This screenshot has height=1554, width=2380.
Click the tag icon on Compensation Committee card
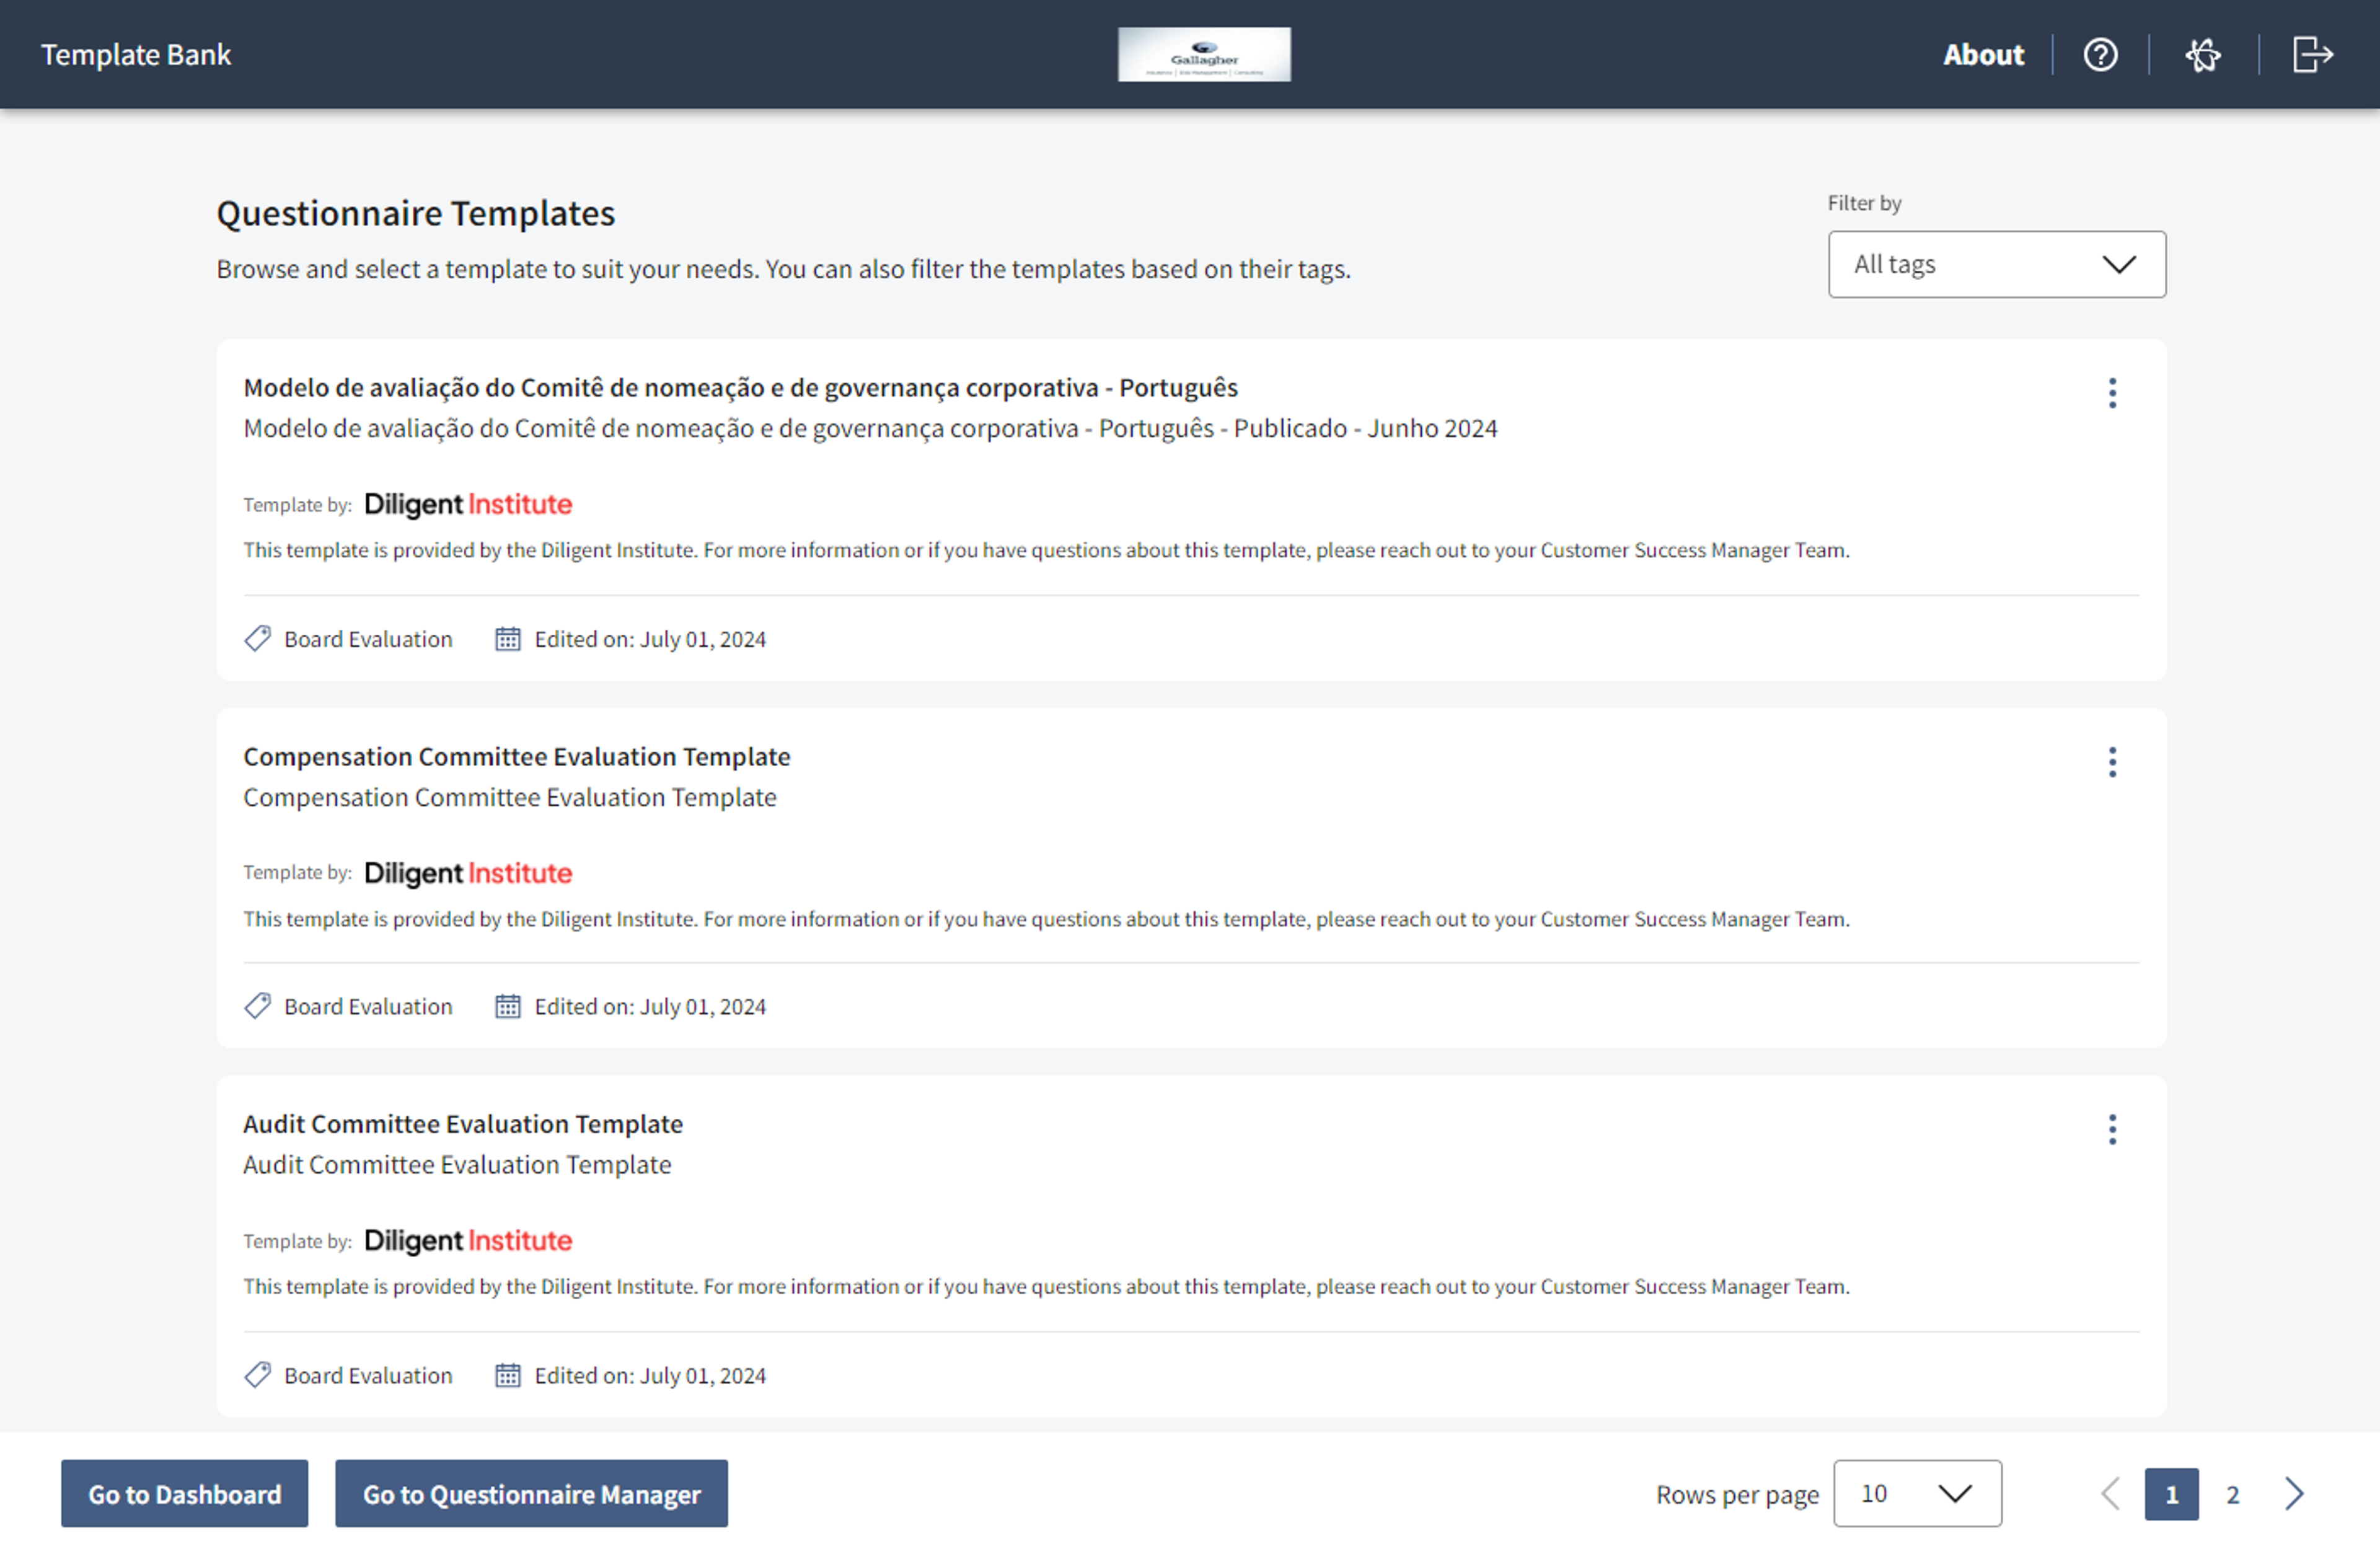[x=258, y=1006]
